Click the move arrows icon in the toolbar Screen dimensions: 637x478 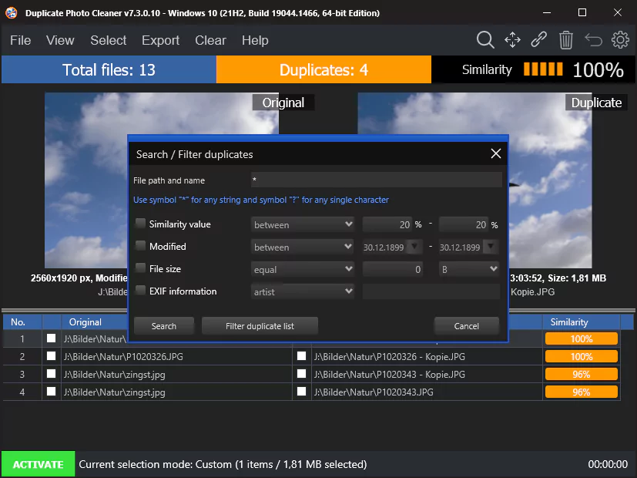512,39
